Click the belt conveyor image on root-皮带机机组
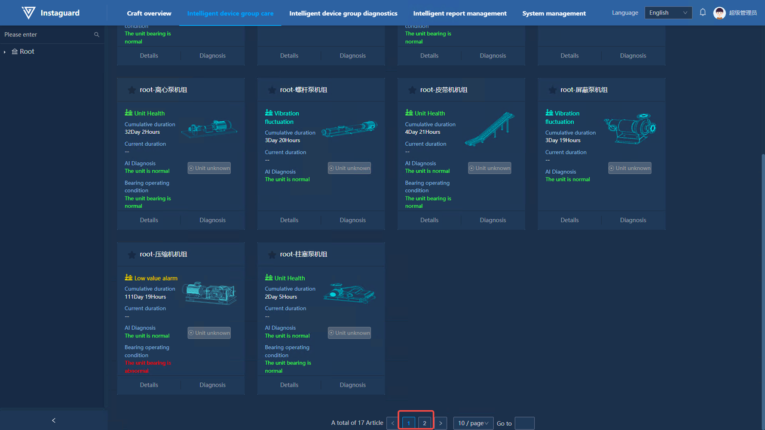The width and height of the screenshot is (765, 430). point(489,129)
